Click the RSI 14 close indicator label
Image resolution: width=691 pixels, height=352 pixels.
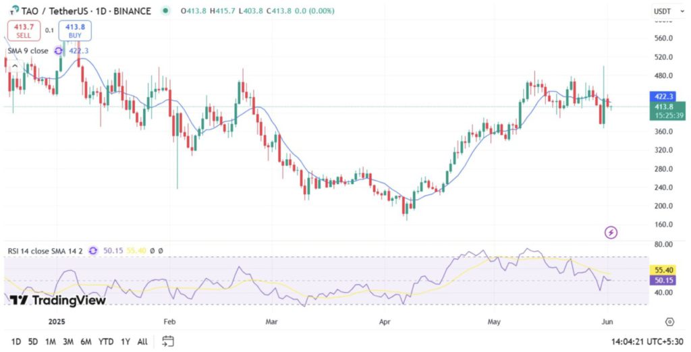45,250
